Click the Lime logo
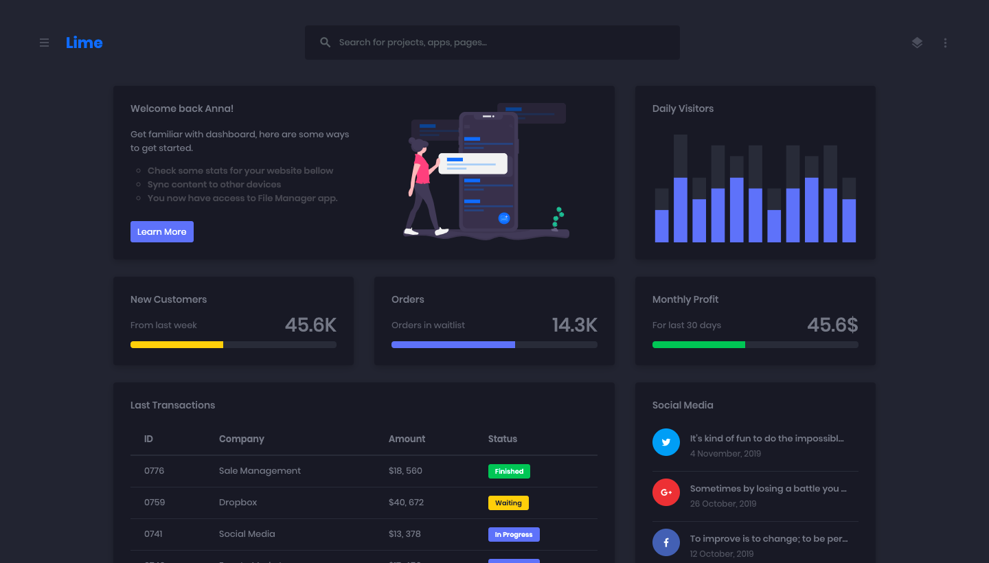Viewport: 989px width, 563px height. tap(84, 43)
